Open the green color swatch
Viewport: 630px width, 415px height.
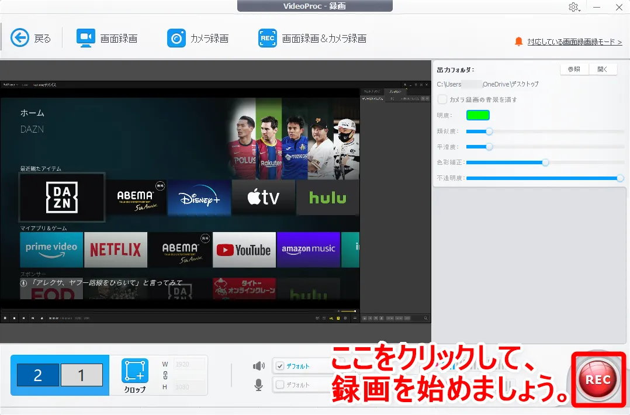(x=477, y=115)
